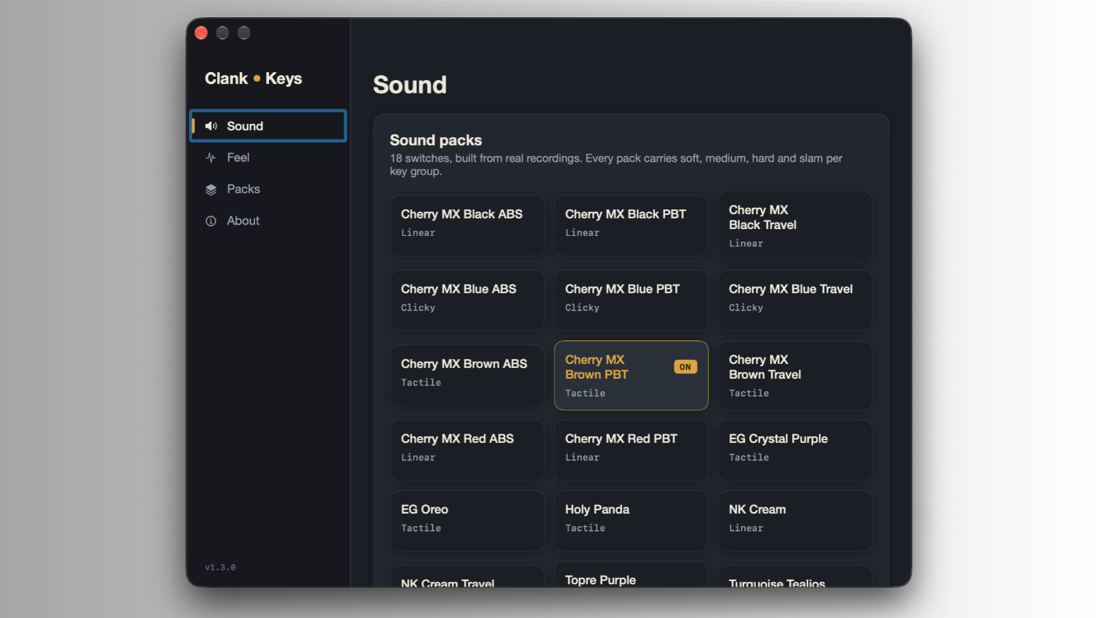Screen dimensions: 1098x618
Task: Select the Topre Purple pack
Action: point(631,576)
